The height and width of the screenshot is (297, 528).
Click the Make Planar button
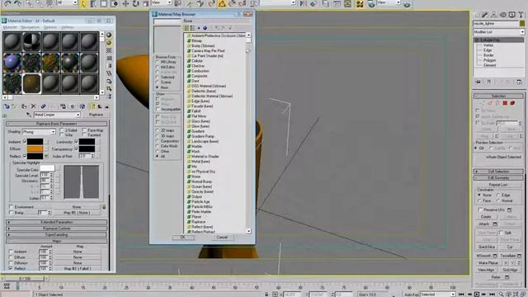coord(488,262)
